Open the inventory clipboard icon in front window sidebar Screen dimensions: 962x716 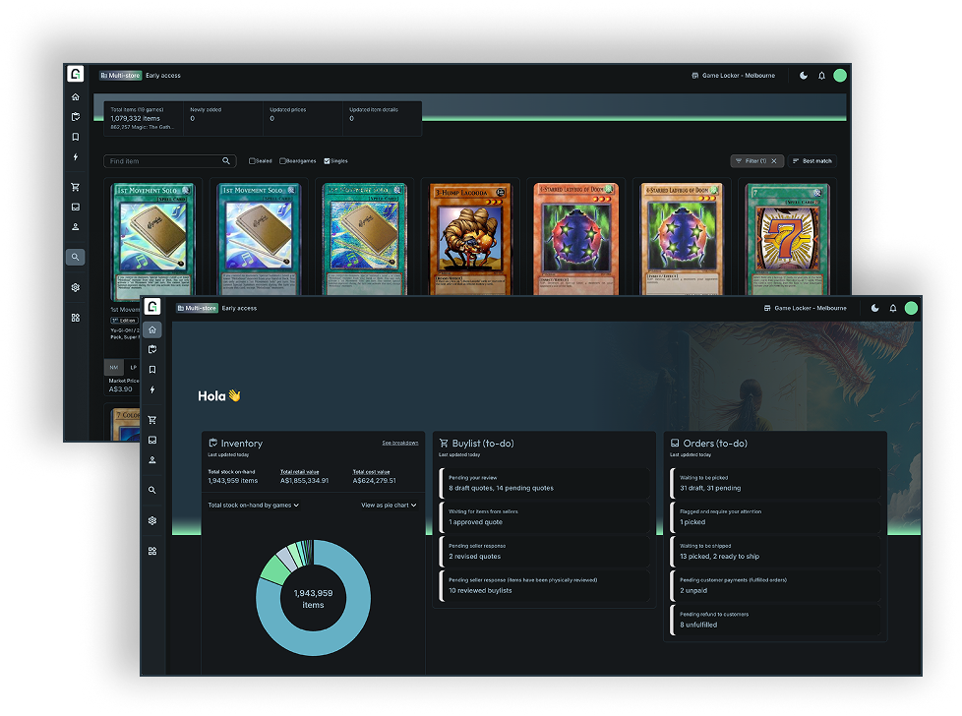point(152,349)
